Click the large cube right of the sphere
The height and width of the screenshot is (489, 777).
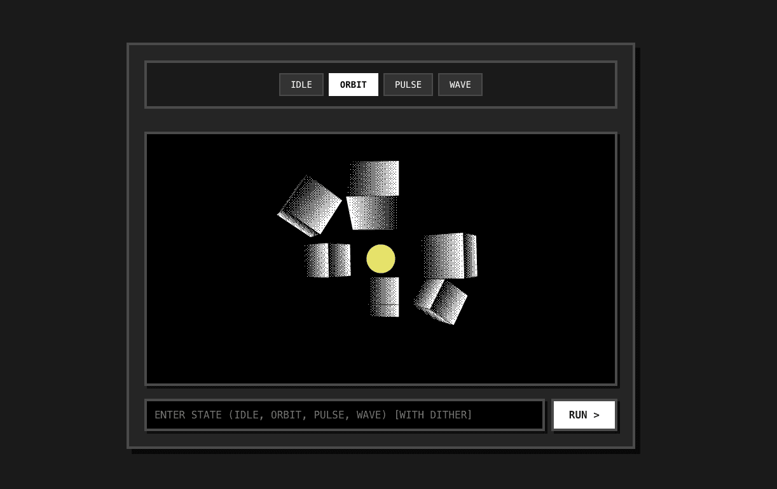(x=448, y=254)
